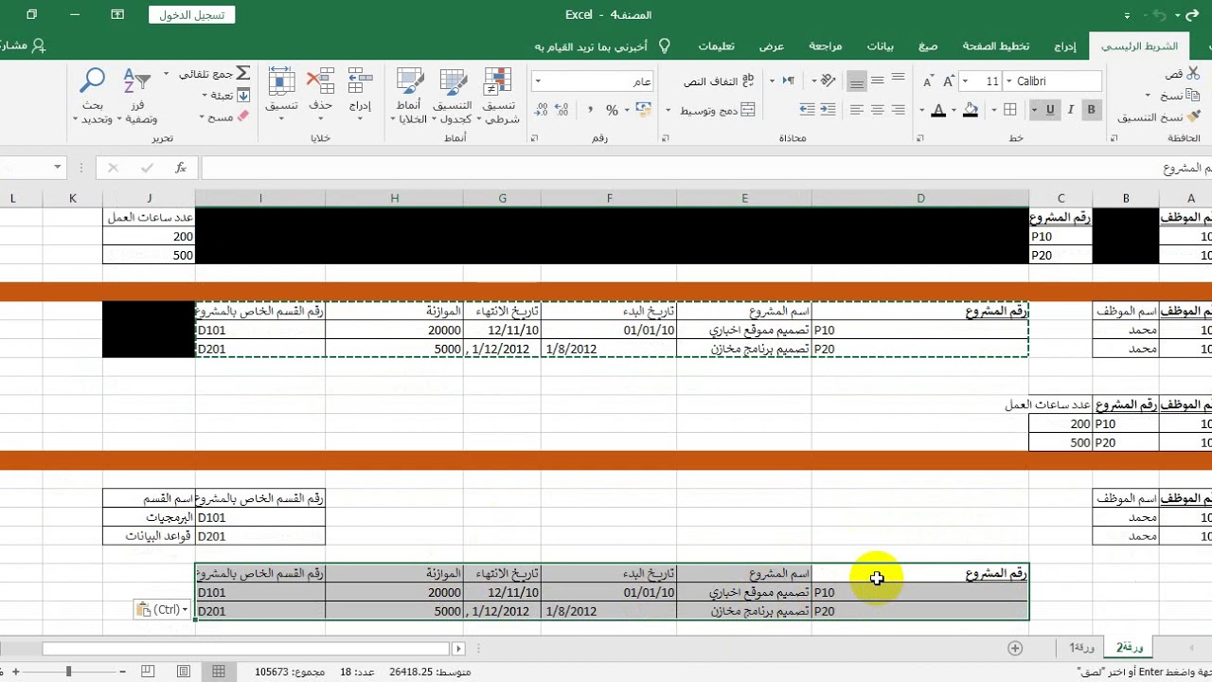The image size is (1212, 682).
Task: Open the Calibri font name dropdown
Action: click(1009, 82)
